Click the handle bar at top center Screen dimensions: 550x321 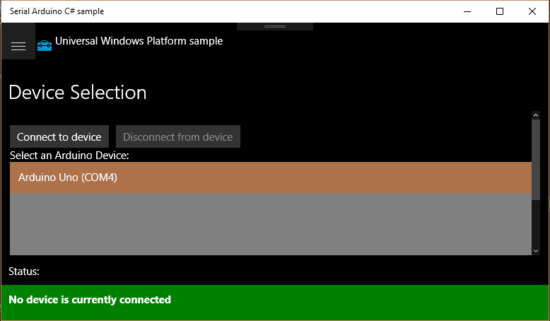coord(275,27)
